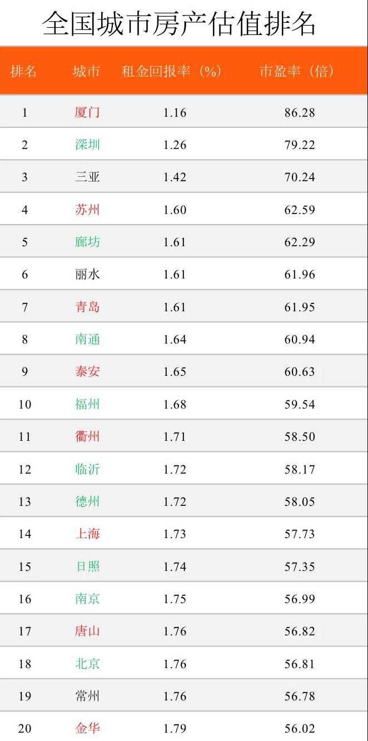Click the red city name 苏州
This screenshot has width=368, height=741.
[87, 210]
